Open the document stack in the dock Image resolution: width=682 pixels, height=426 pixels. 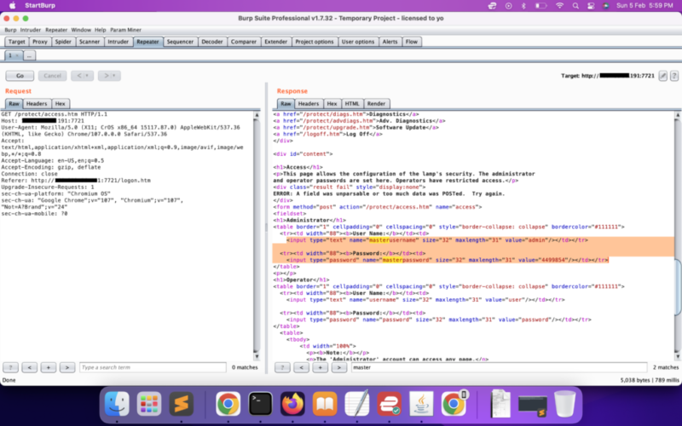pos(500,404)
